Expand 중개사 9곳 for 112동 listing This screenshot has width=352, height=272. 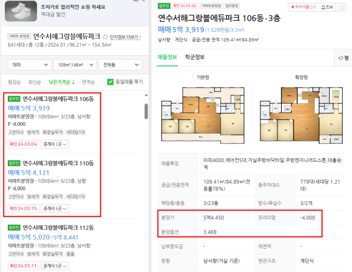tap(55, 266)
